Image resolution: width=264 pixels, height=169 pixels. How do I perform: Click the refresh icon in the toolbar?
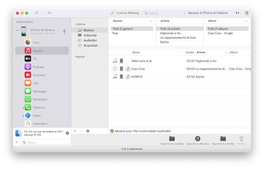pos(37,13)
